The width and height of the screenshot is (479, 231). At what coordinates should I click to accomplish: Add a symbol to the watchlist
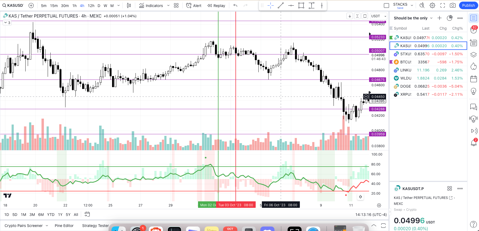439,18
